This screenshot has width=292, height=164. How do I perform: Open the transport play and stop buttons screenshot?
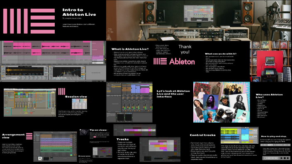(x=277, y=158)
